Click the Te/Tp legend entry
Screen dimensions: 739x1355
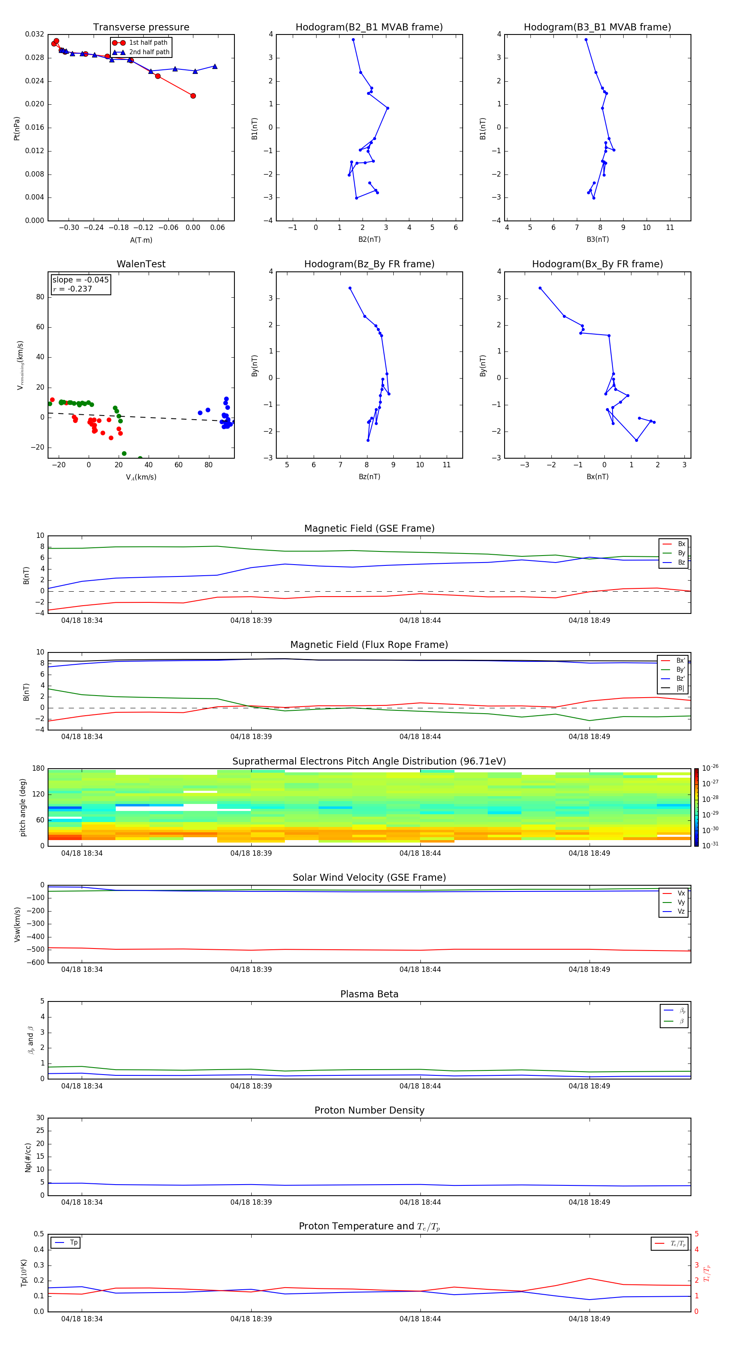pos(670,1243)
